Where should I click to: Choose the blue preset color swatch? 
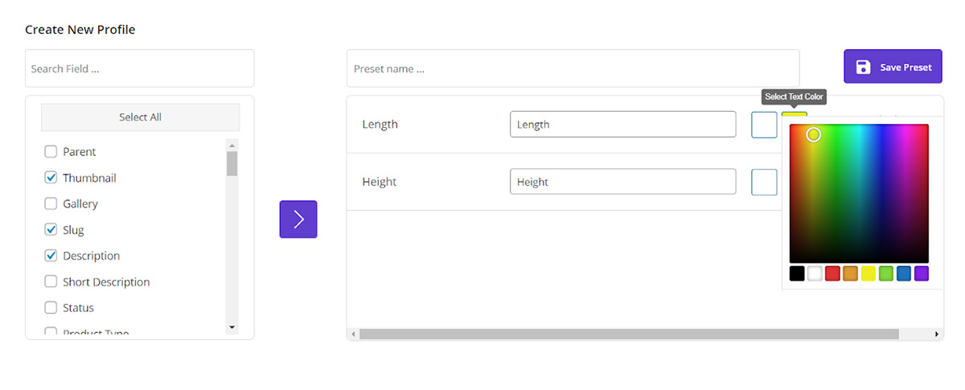coord(904,273)
